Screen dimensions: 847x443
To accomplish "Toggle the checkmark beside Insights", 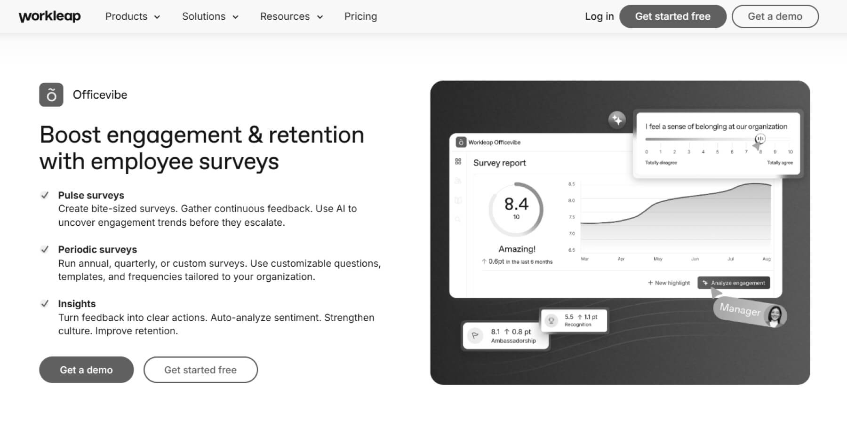I will tap(46, 303).
